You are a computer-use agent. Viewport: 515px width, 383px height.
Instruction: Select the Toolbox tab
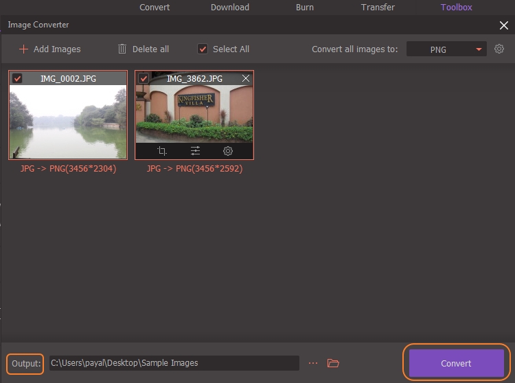457,8
